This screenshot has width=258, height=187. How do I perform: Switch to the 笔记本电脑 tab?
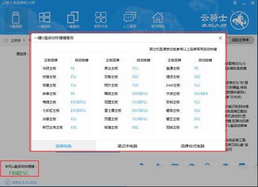[x=128, y=146]
